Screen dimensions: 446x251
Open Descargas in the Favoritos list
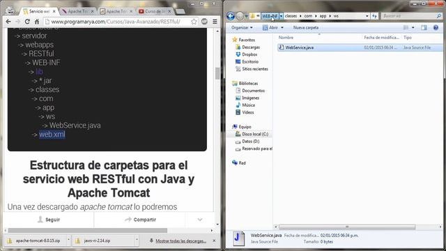[x=247, y=47]
